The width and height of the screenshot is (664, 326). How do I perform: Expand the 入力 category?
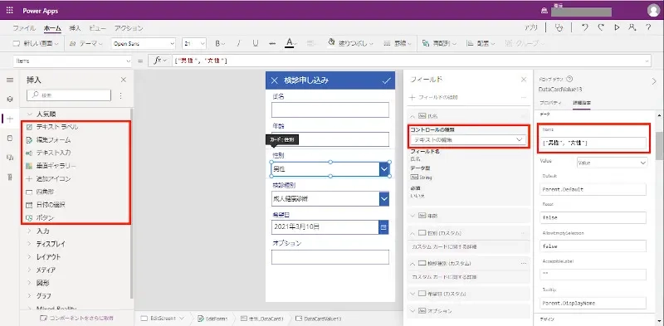[30, 231]
